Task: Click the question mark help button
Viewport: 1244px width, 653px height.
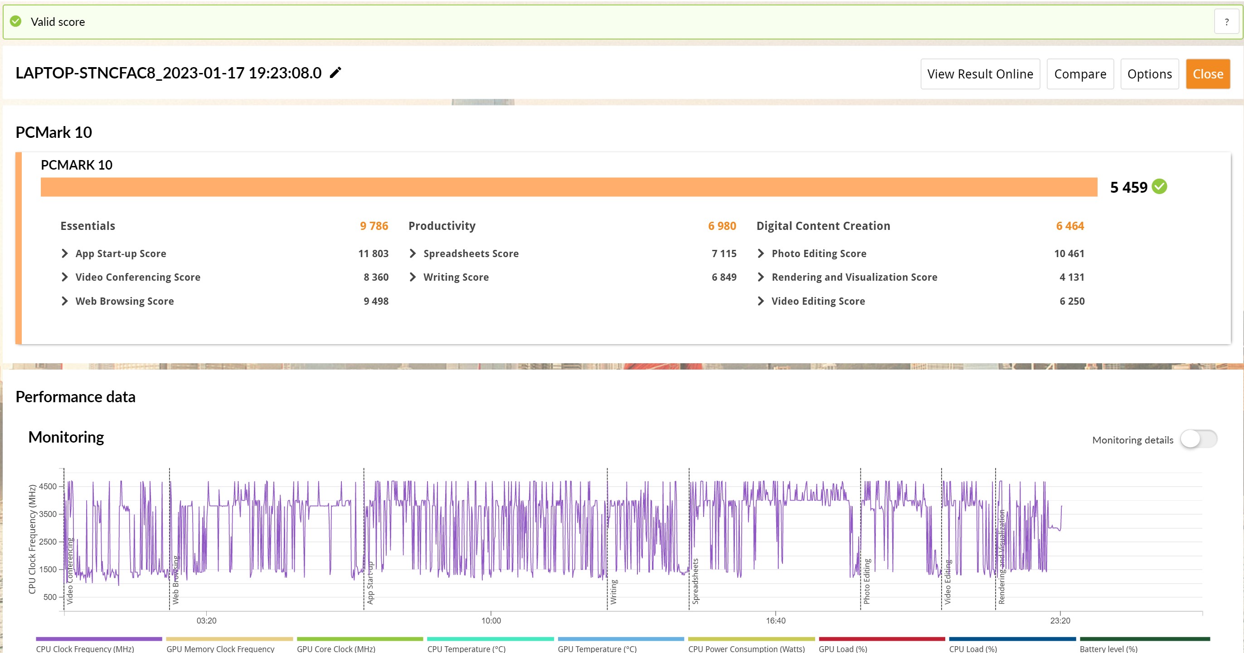Action: coord(1226,22)
